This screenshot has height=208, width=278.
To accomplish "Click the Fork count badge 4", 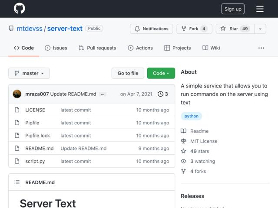I will pyautogui.click(x=204, y=29).
